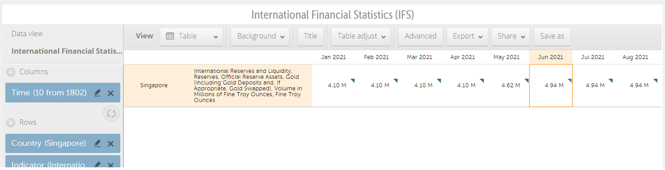Click the note marker on Aug 2021 cell
The width and height of the screenshot is (665, 170).
(x=655, y=81)
